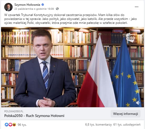145x129 pixels.
Task: Click the Więcej informacji button
Action: point(126,114)
